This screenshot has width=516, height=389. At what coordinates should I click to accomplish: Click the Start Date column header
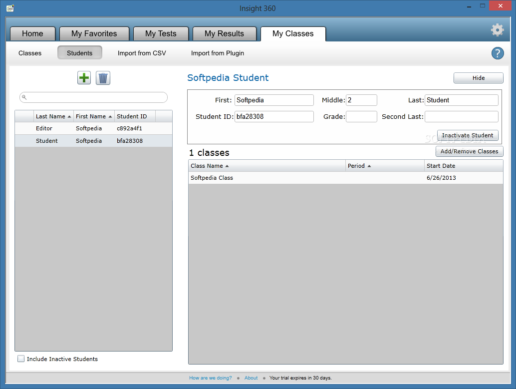(x=463, y=166)
